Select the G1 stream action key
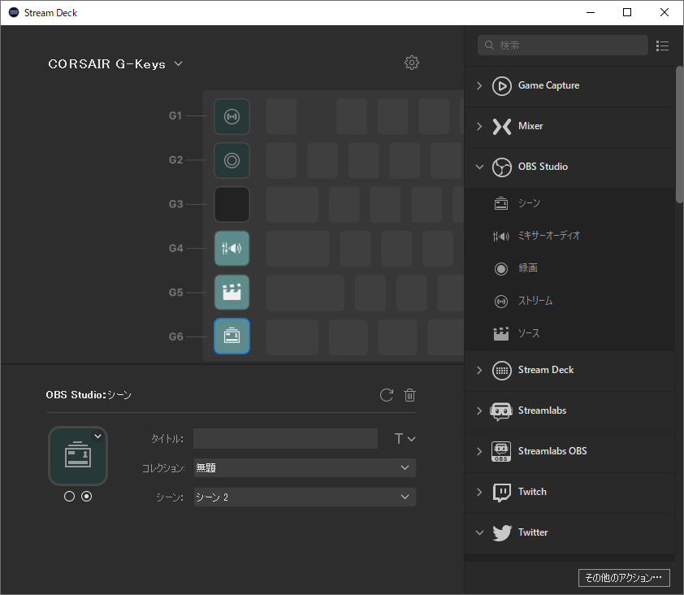Viewport: 684px width, 595px height. [x=232, y=116]
